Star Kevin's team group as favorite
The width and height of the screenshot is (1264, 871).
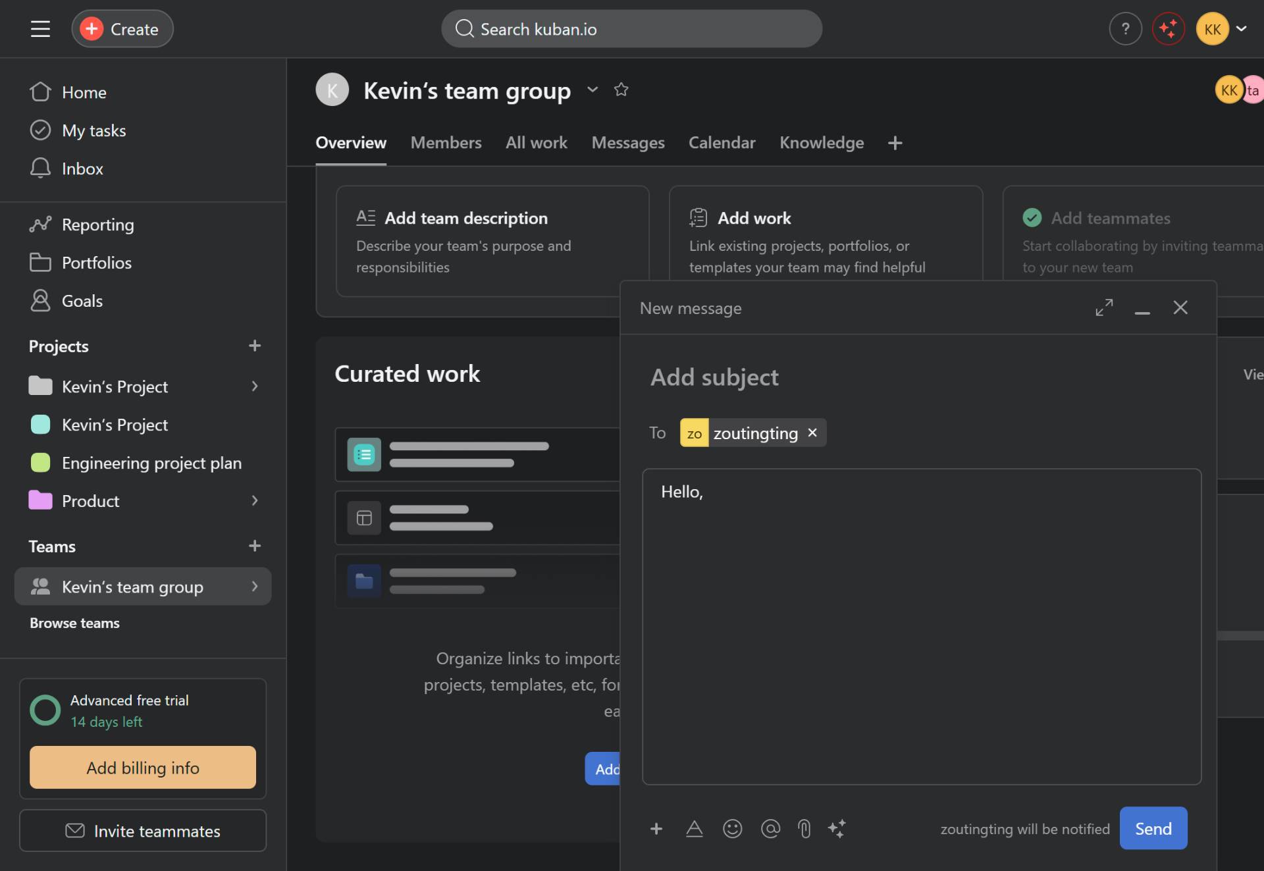tap(621, 90)
